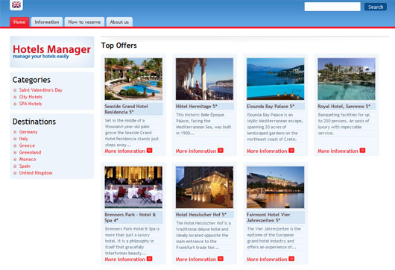
Task: Click red arrow icon under Brenners Park
Action: [x=149, y=259]
